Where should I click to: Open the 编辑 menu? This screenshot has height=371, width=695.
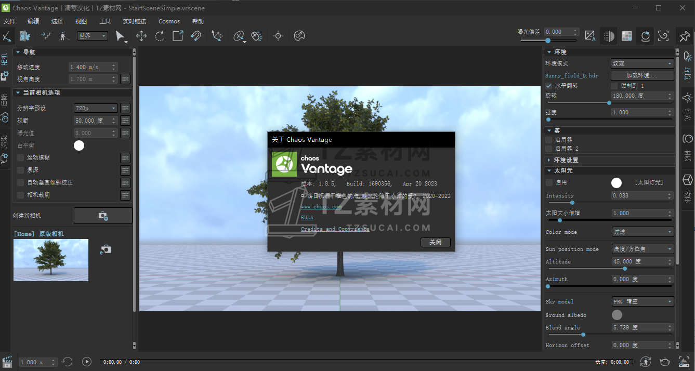point(33,21)
